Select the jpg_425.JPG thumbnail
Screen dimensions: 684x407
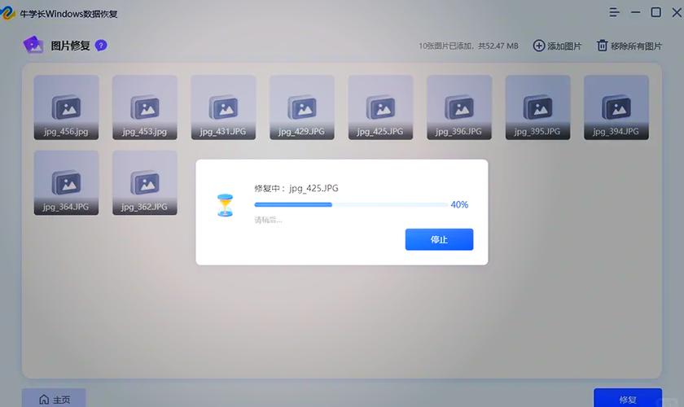(380, 107)
